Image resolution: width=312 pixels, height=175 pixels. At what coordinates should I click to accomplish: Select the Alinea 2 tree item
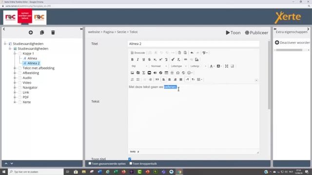pyautogui.click(x=34, y=63)
